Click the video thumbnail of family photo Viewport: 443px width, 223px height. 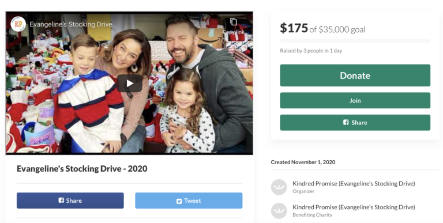coord(129,83)
